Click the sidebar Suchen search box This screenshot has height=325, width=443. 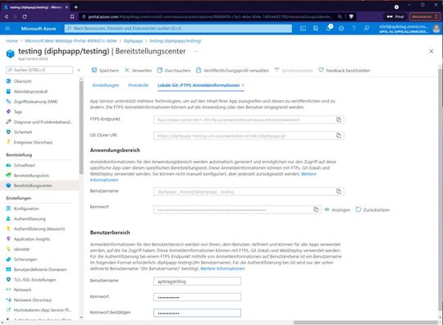39,70
